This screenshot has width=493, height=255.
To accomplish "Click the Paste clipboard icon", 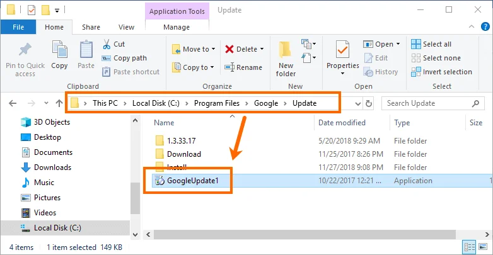I will (x=86, y=50).
